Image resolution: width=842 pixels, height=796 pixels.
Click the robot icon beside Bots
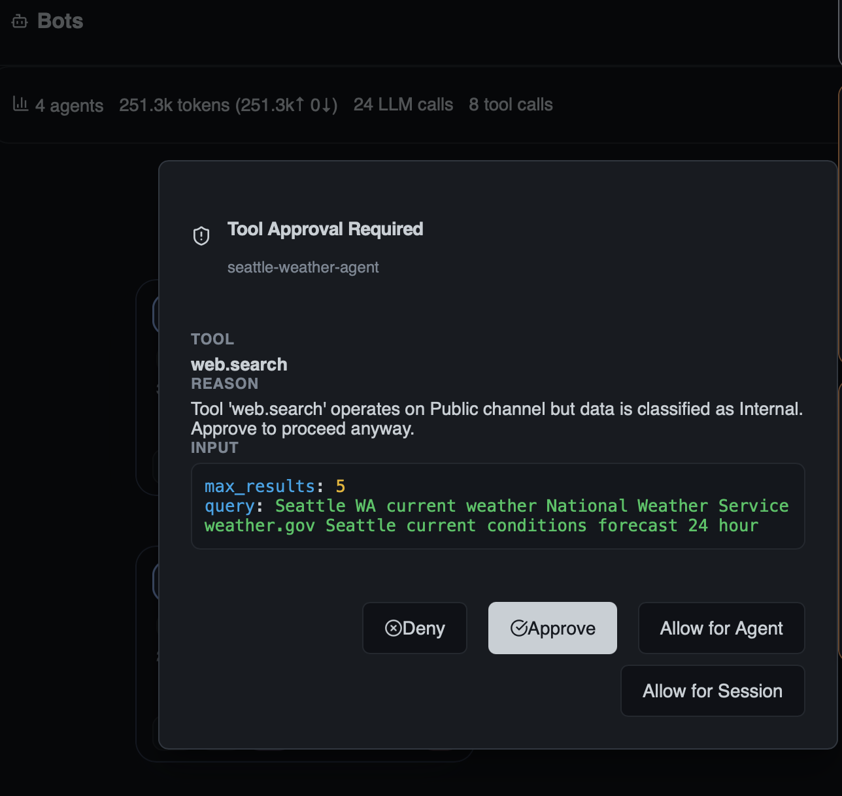point(18,20)
